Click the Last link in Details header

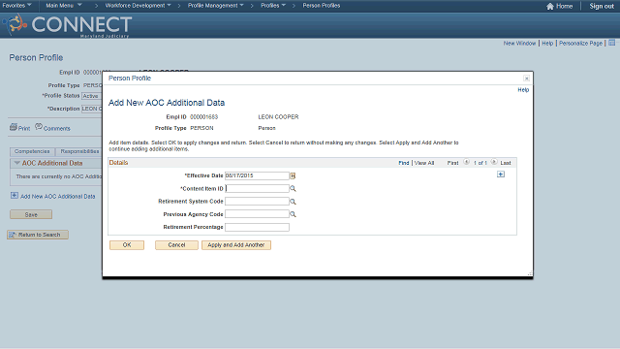tap(506, 163)
